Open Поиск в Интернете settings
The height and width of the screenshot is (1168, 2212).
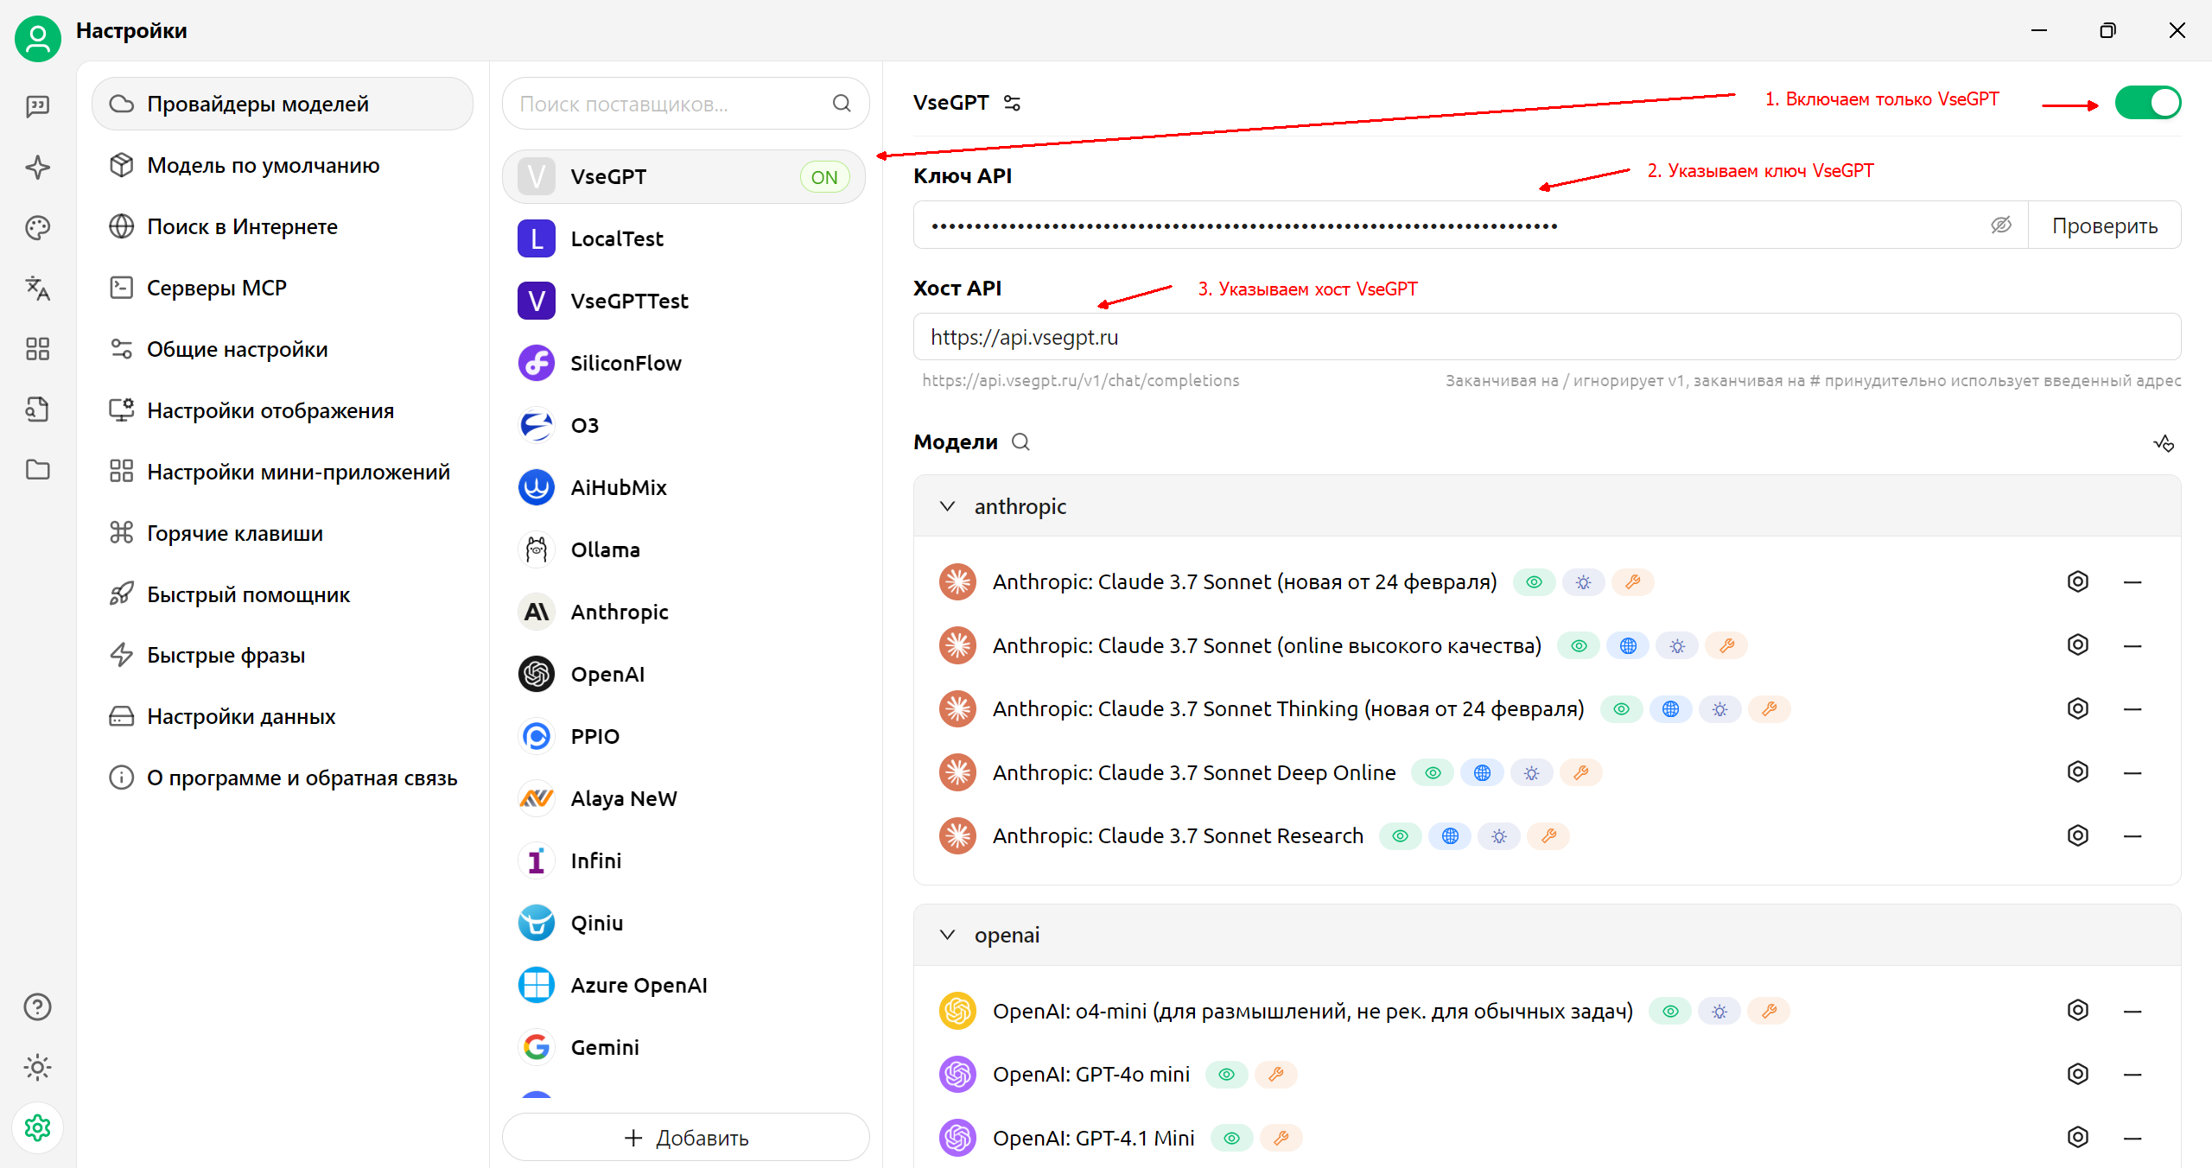(283, 226)
